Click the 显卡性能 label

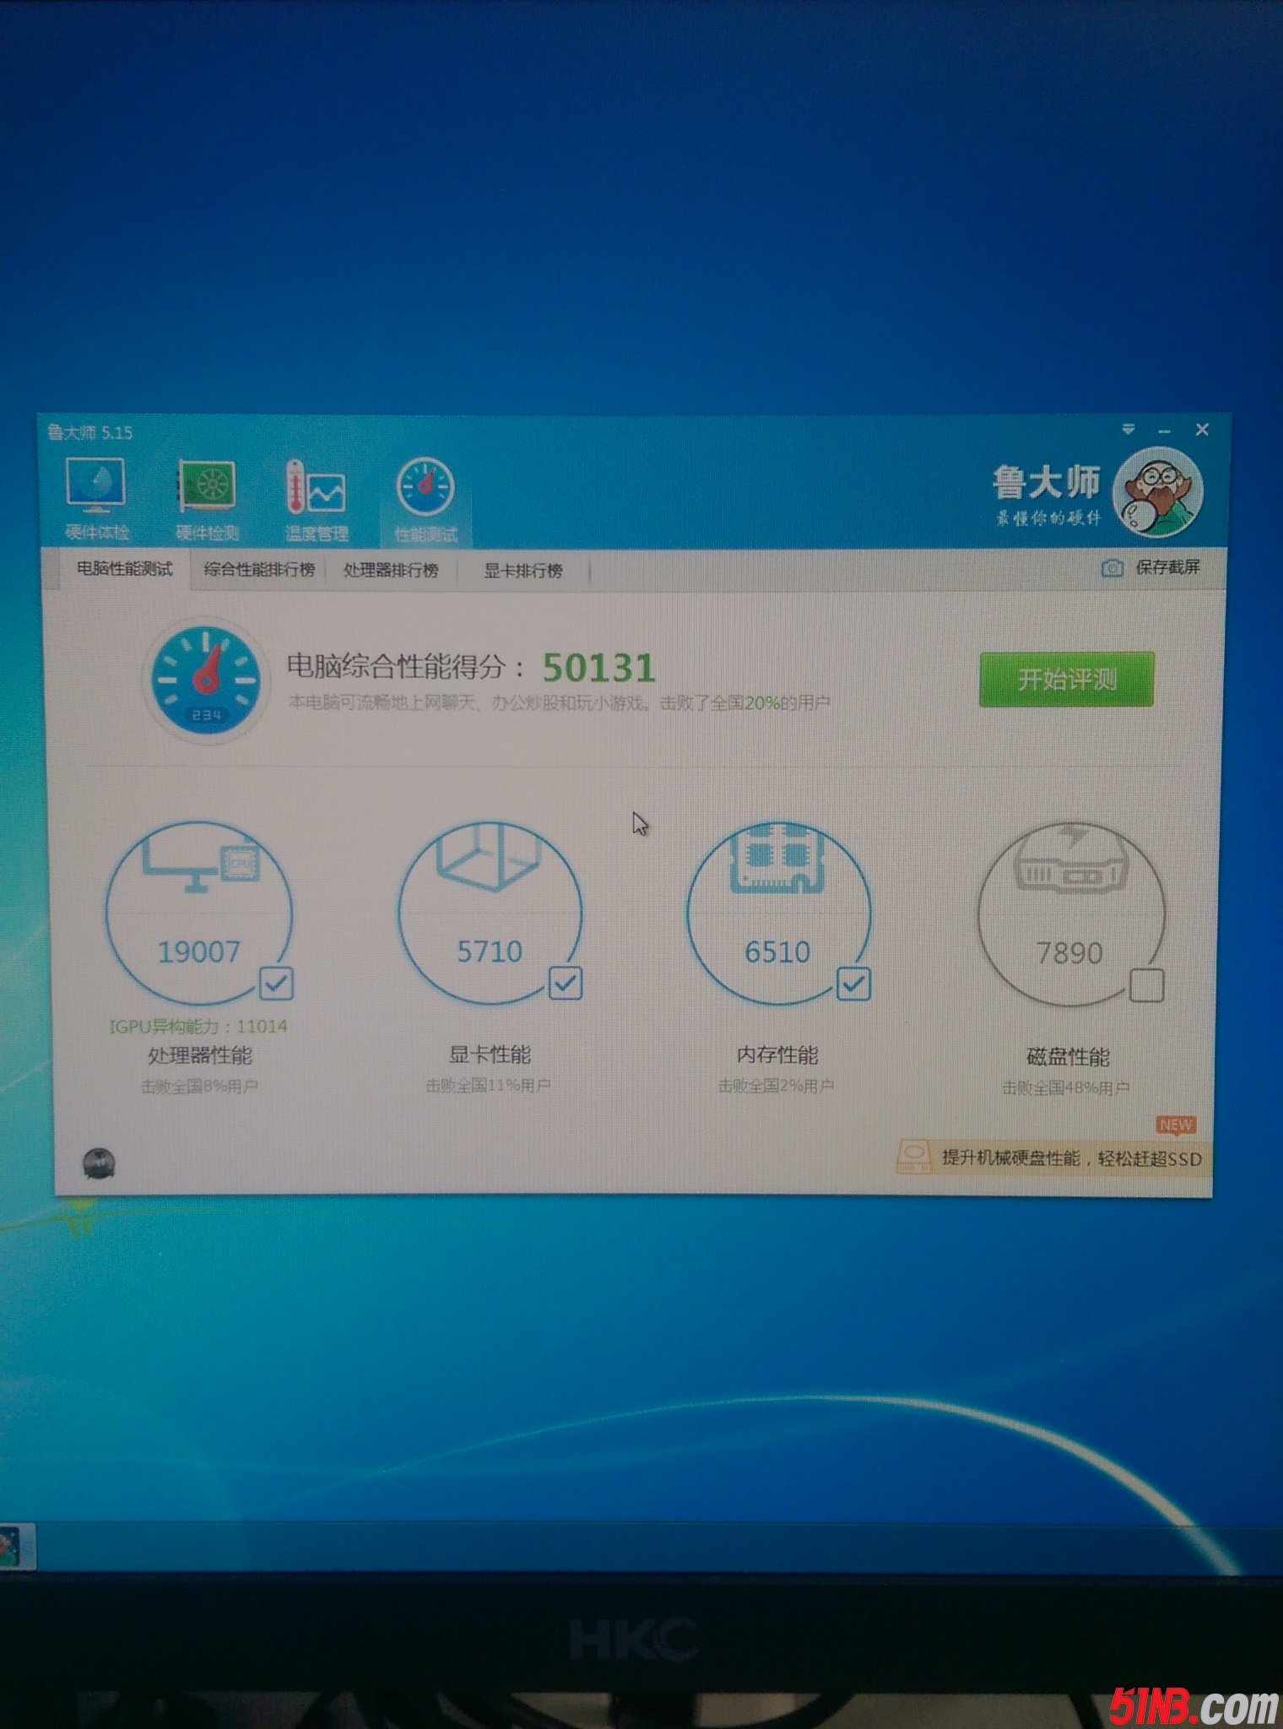tap(490, 1054)
